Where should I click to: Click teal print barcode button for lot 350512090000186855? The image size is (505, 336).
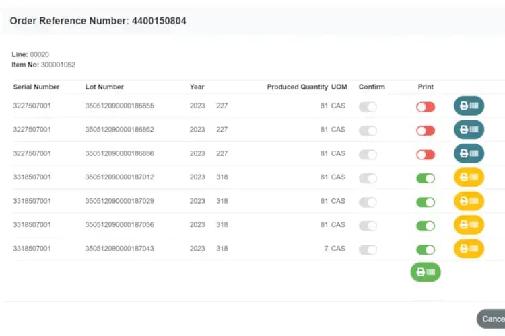coord(469,106)
